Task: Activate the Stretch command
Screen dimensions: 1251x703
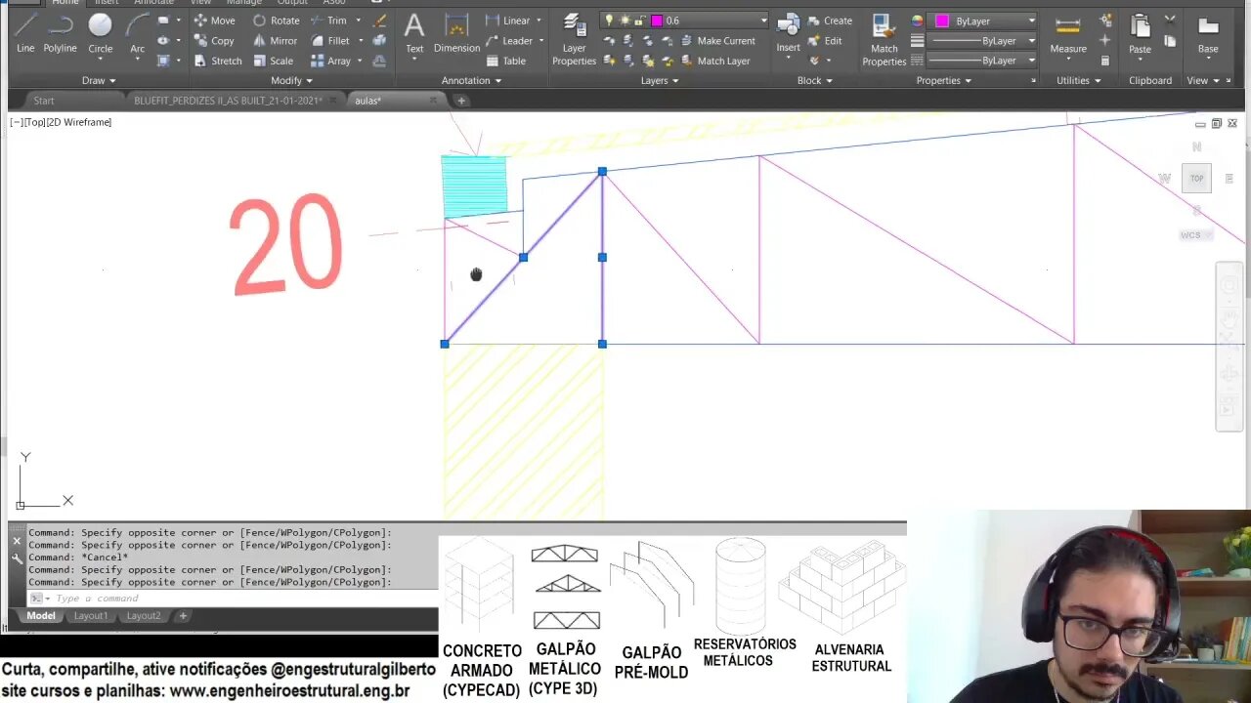Action: [217, 61]
